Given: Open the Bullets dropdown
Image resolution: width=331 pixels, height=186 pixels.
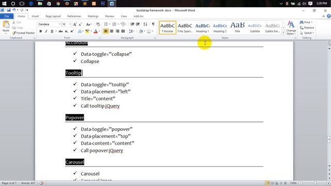Looking at the screenshot, I should (110, 24).
